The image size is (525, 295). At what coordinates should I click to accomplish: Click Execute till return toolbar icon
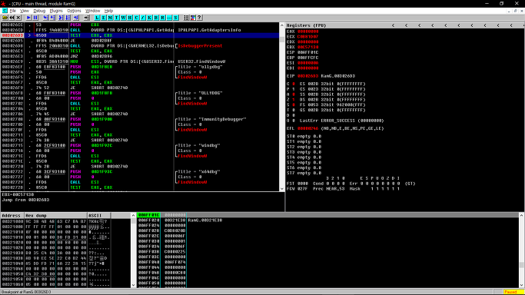(76, 18)
